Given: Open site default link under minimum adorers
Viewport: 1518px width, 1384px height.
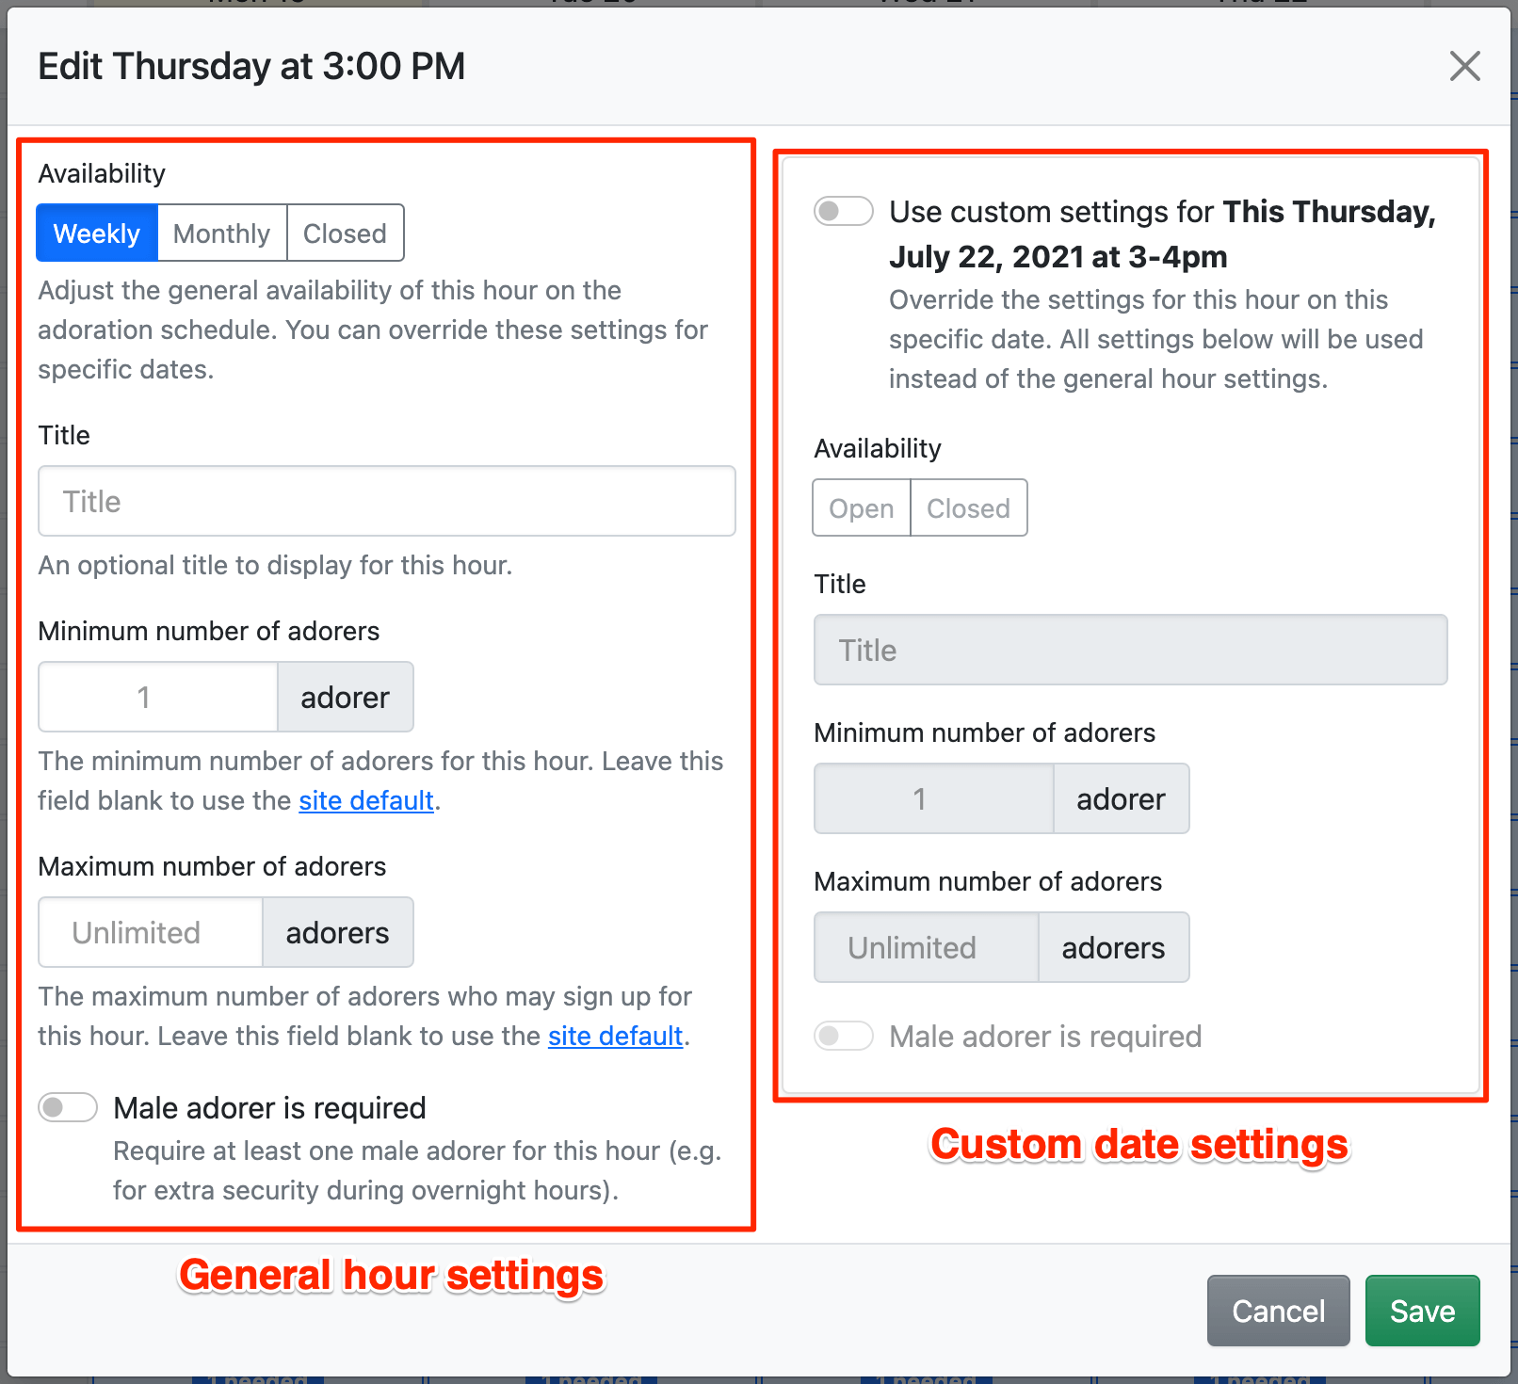Looking at the screenshot, I should point(365,801).
